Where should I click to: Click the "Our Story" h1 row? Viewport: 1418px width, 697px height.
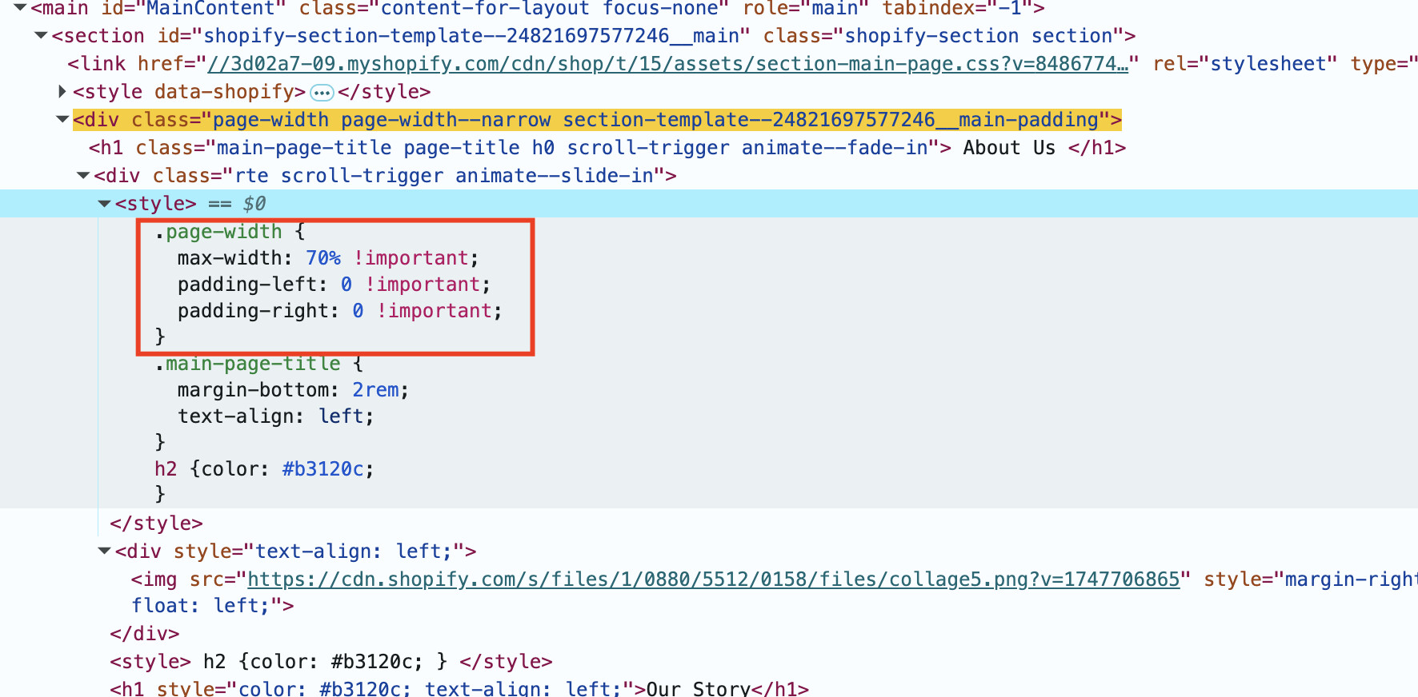[459, 688]
